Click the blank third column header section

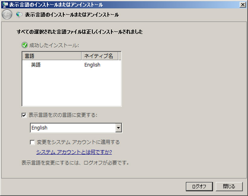pos(119,56)
